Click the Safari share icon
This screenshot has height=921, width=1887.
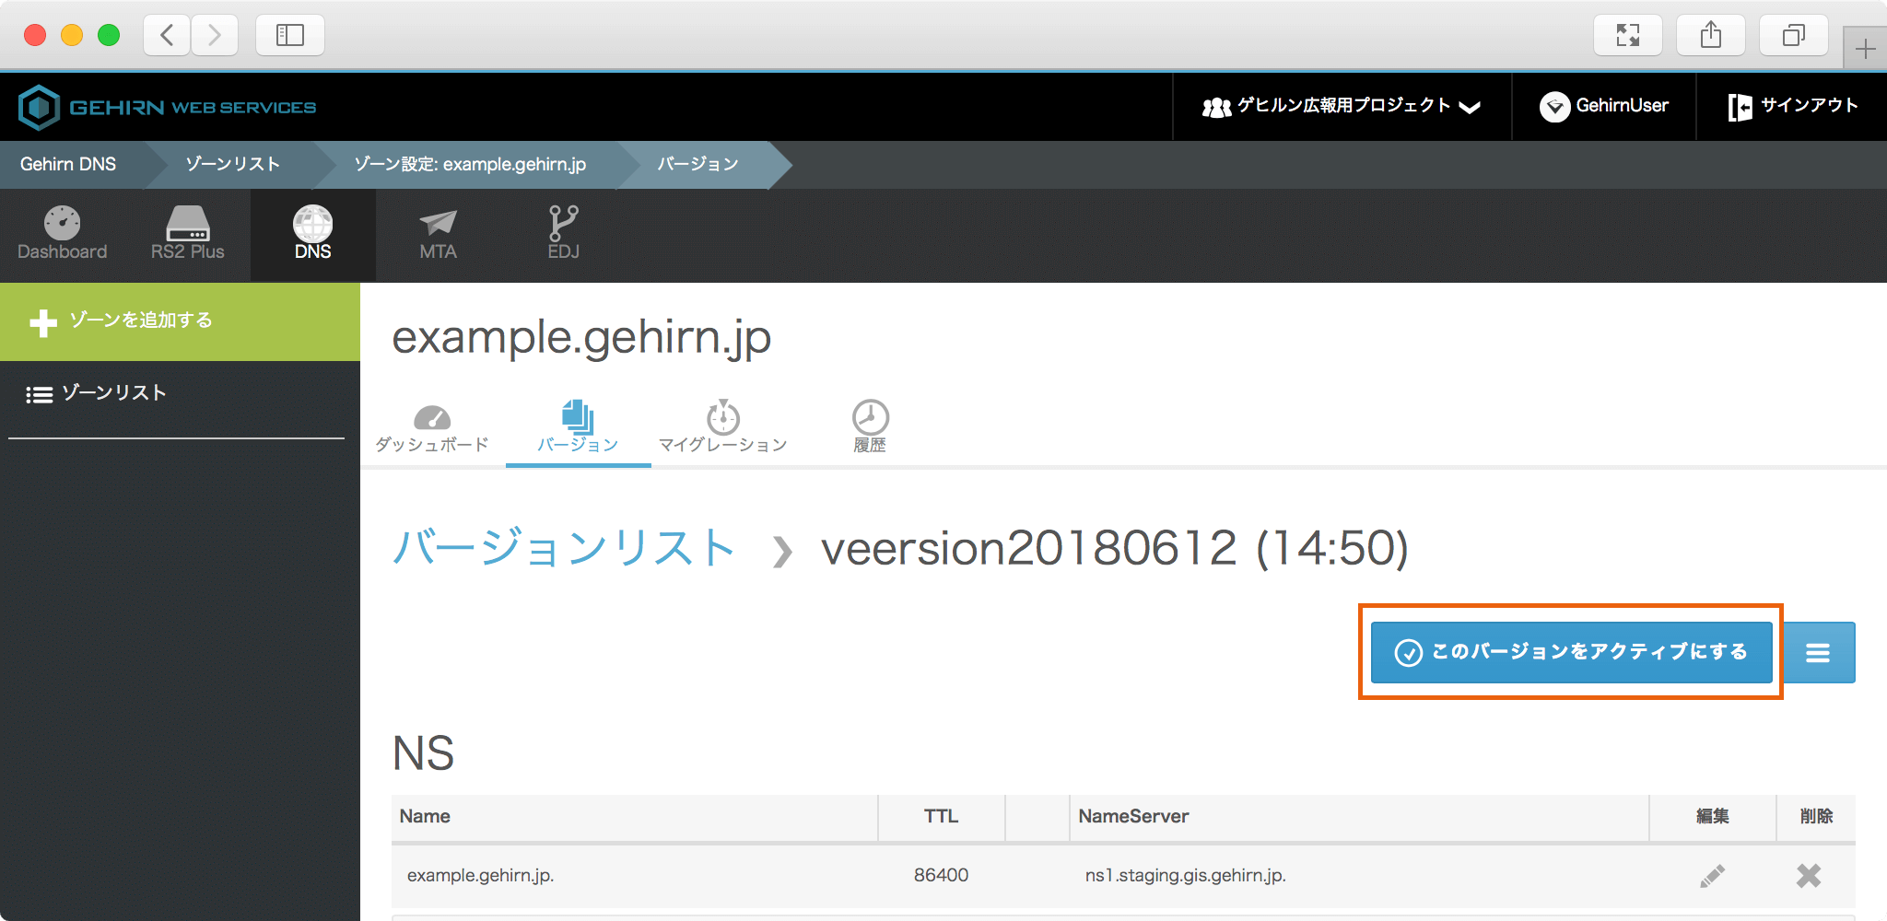click(x=1710, y=36)
